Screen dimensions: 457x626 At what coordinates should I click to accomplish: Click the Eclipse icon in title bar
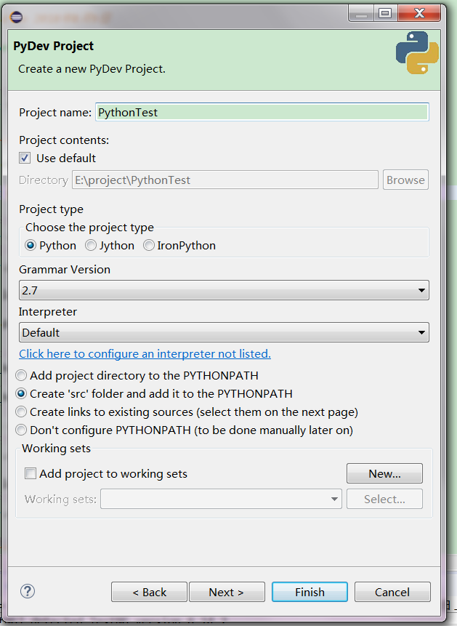[17, 17]
